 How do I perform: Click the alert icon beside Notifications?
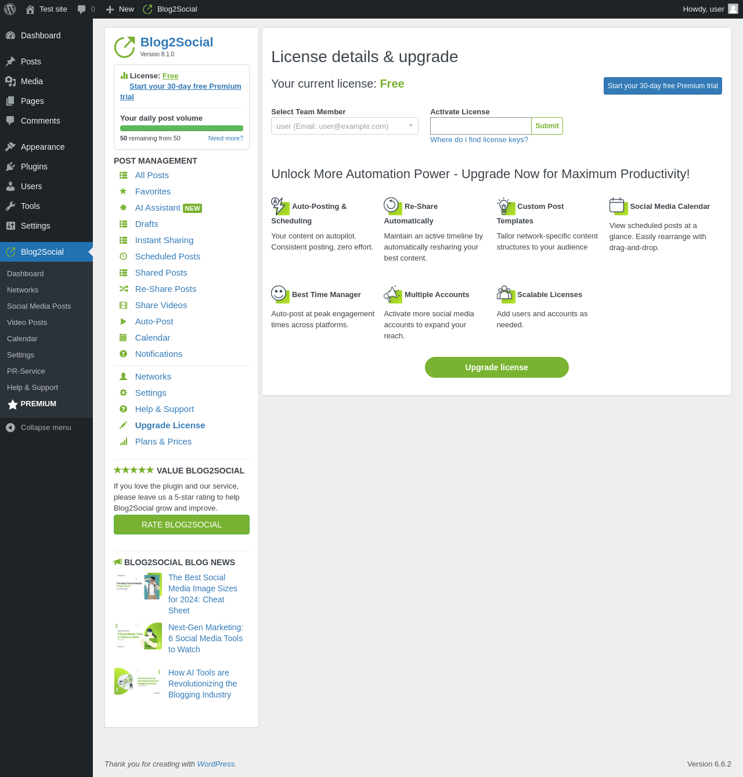pyautogui.click(x=123, y=354)
